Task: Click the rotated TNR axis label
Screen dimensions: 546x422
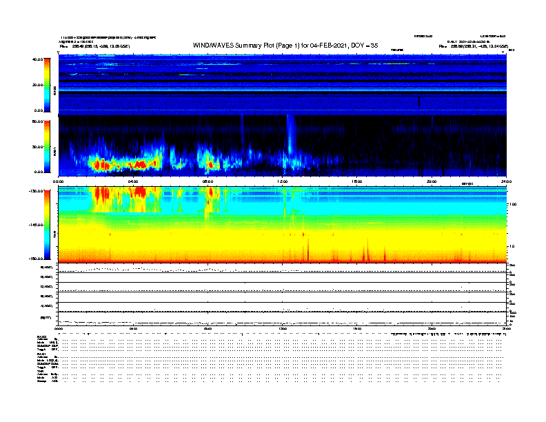Action: point(55,234)
